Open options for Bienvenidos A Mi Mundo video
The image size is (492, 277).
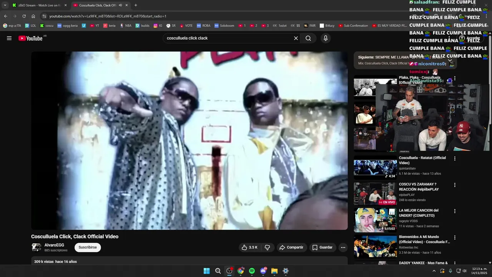455,238
